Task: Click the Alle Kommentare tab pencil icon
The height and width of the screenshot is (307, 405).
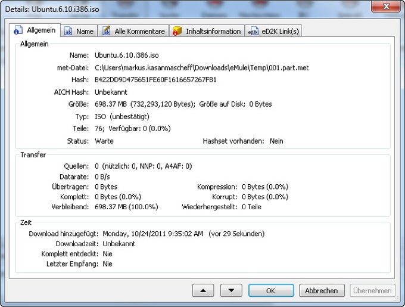Action: click(107, 31)
